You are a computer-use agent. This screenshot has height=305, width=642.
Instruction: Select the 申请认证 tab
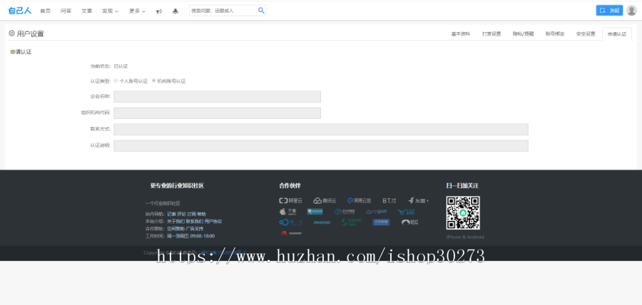pos(616,34)
